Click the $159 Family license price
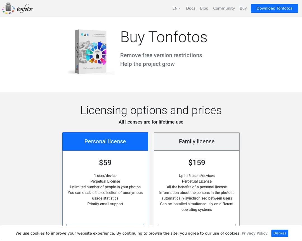The image size is (302, 241). [x=197, y=162]
